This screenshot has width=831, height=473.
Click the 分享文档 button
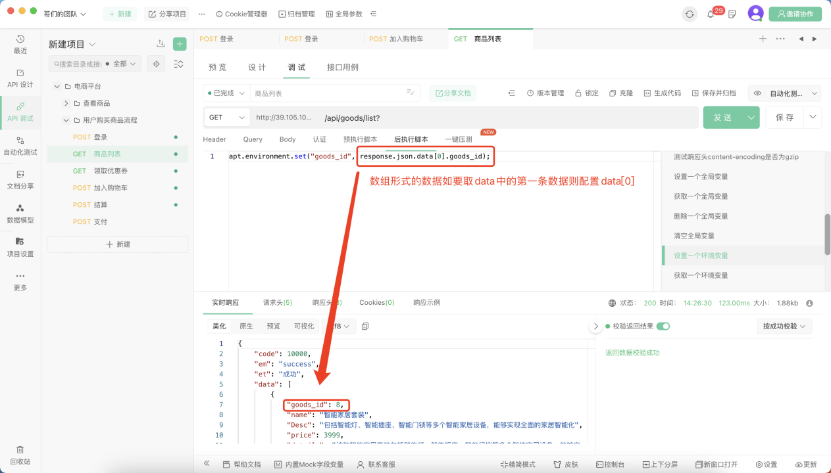point(453,93)
